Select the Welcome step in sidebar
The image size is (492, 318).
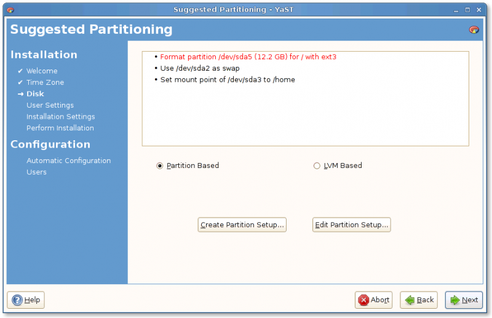(x=42, y=71)
